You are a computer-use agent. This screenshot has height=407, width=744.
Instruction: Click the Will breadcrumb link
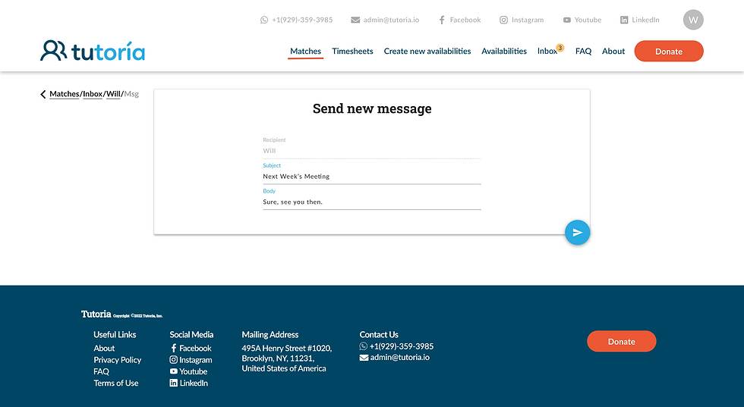pos(113,94)
